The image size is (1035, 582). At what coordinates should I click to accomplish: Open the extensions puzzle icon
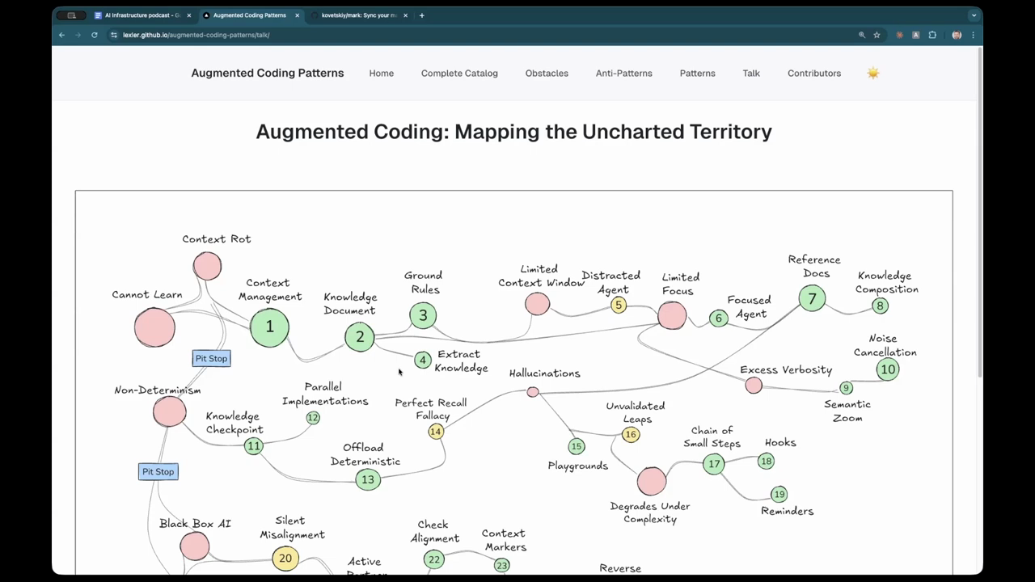pos(932,35)
